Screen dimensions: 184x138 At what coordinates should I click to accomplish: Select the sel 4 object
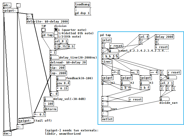(x=144, y=37)
